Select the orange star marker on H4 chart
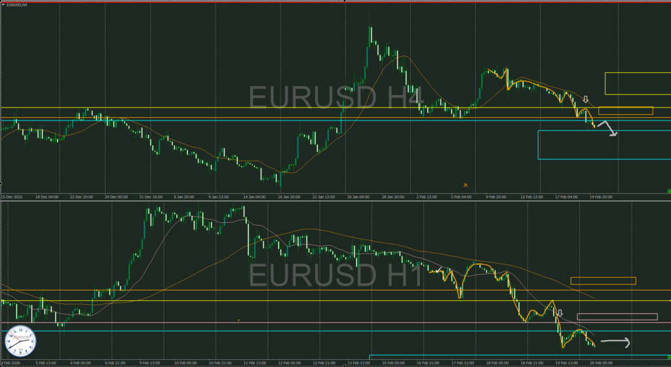This screenshot has height=367, width=671. 465,185
